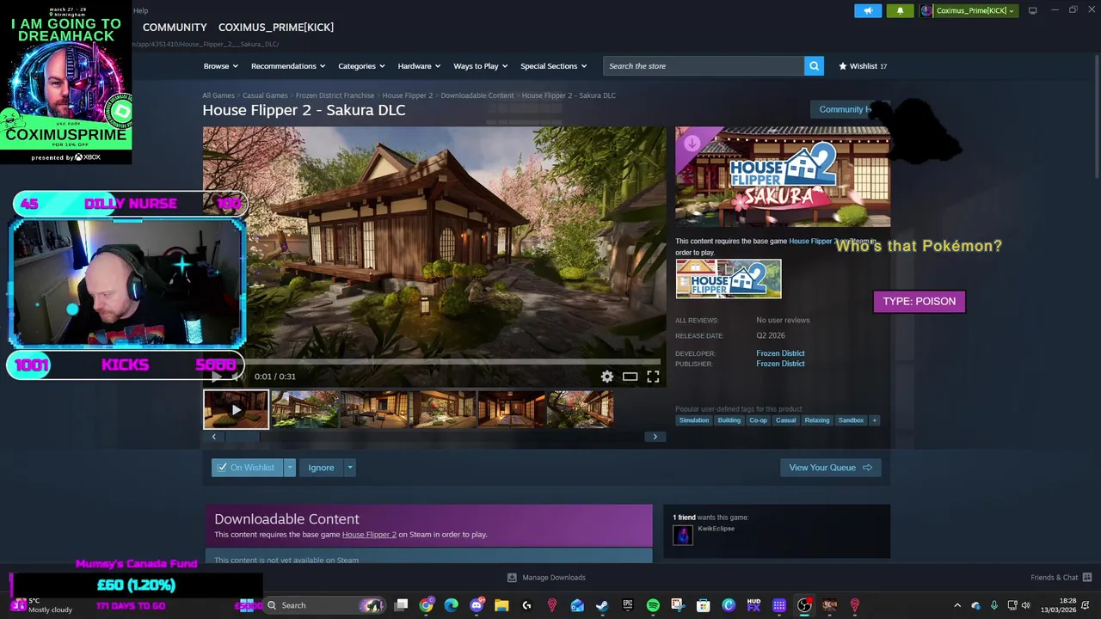
Task: Click the Sandbox tag
Action: (851, 420)
